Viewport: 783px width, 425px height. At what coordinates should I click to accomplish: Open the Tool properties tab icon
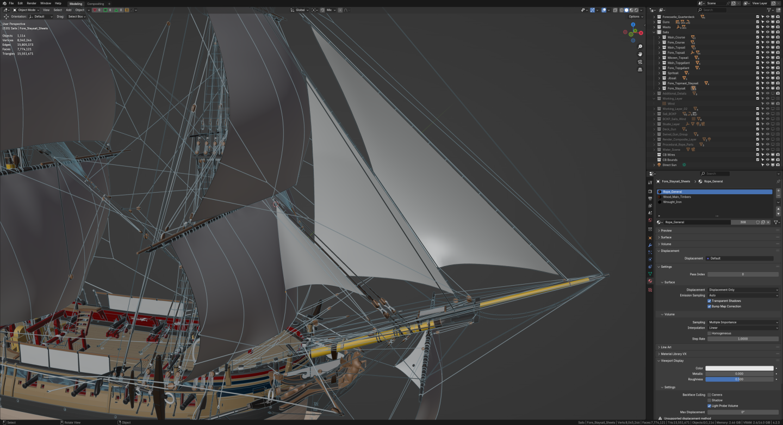[650, 183]
